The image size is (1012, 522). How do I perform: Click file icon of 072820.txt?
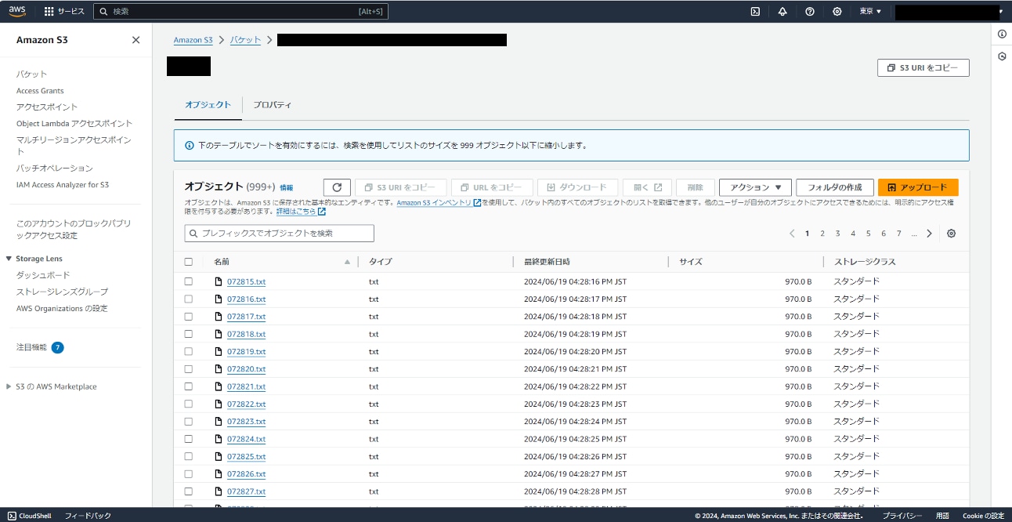[x=219, y=369]
